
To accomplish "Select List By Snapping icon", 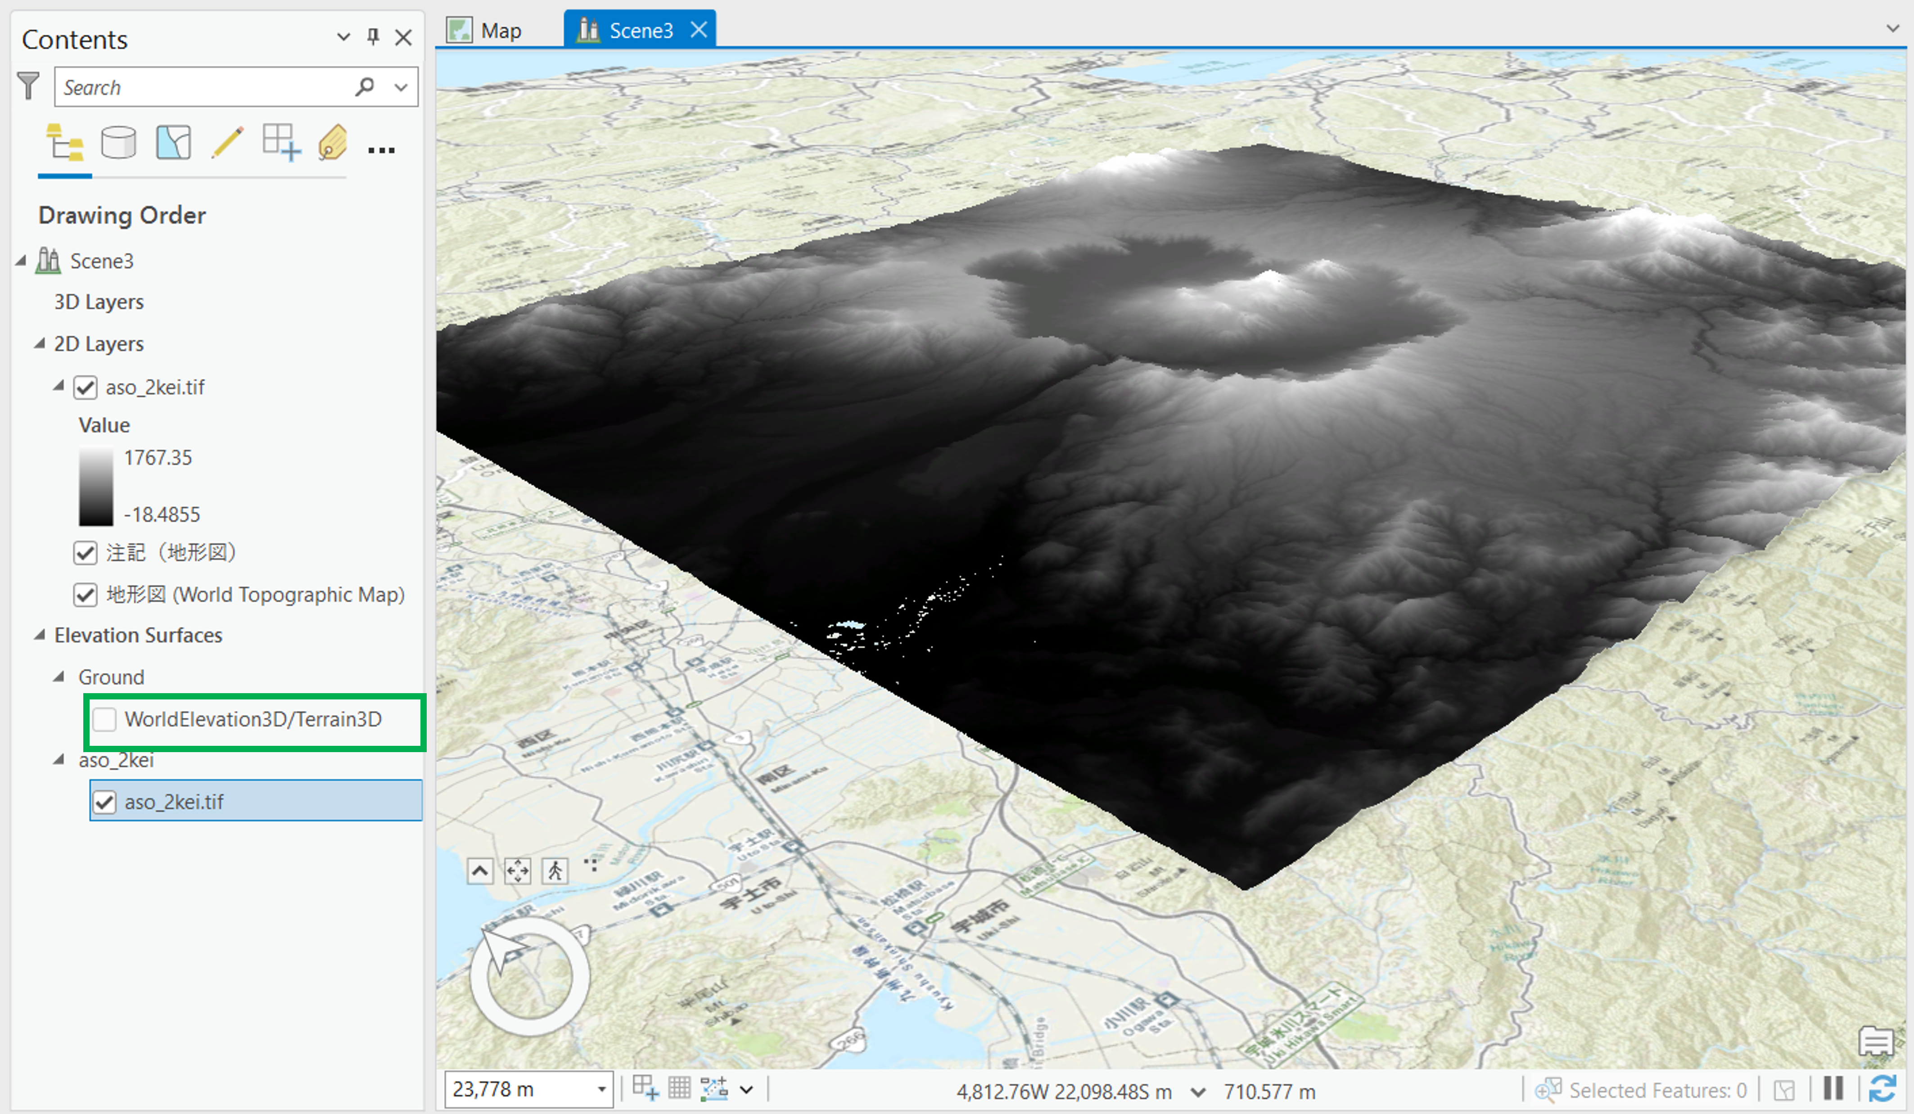I will pyautogui.click(x=282, y=143).
